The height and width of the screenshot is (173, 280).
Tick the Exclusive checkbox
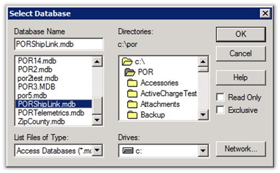click(220, 110)
